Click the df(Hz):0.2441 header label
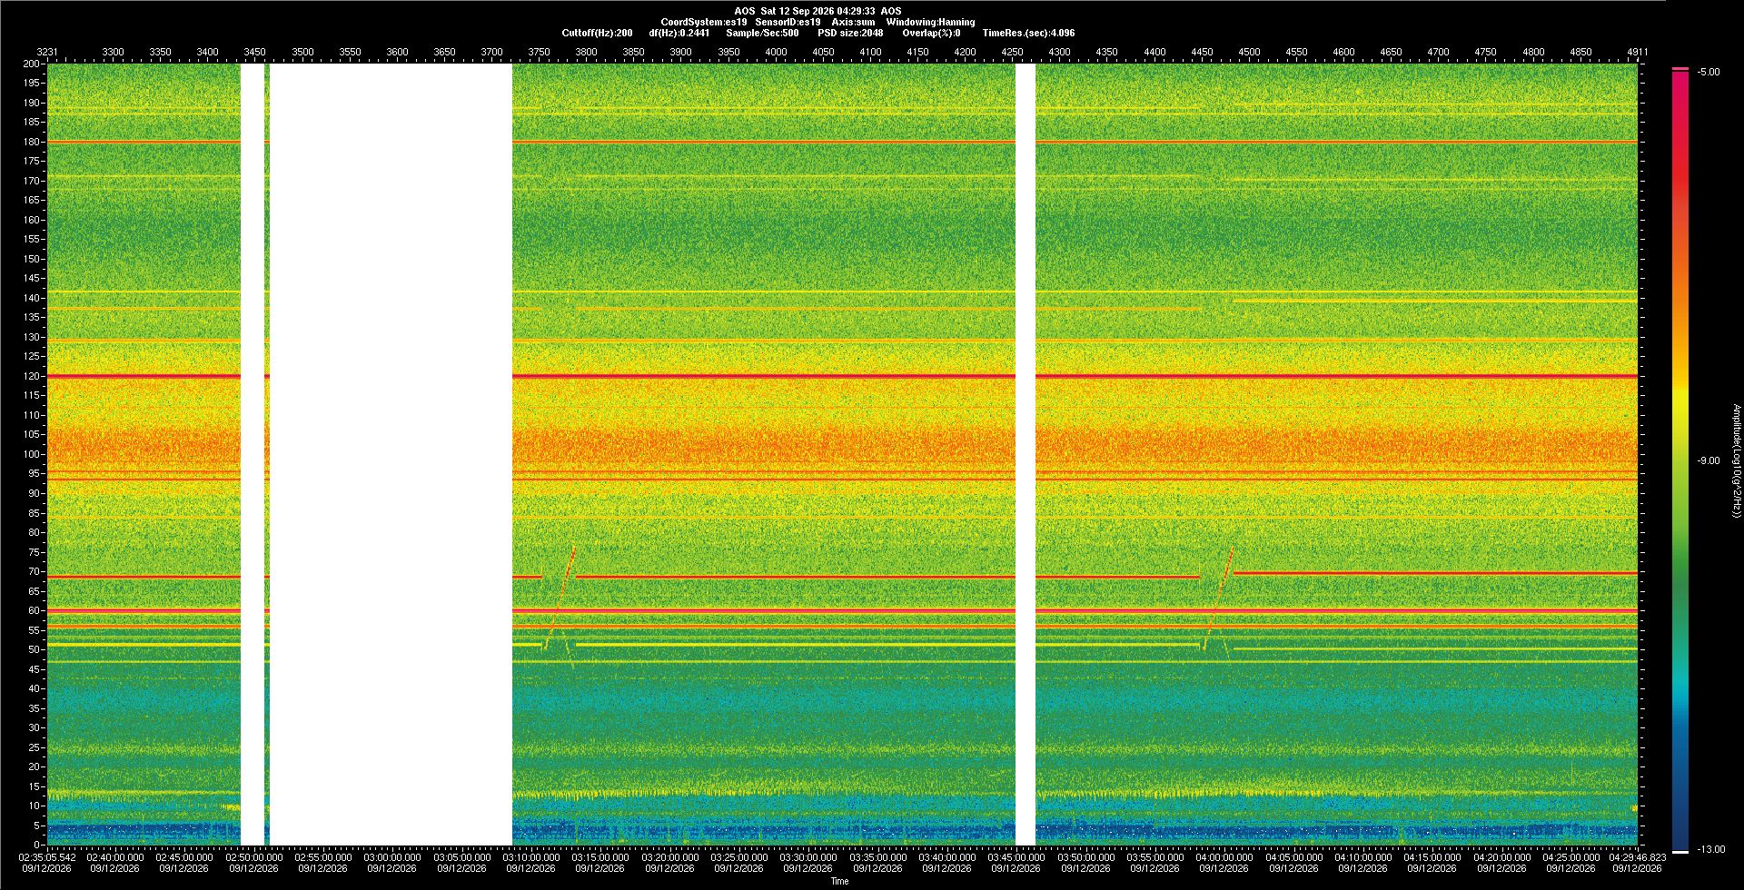 pyautogui.click(x=679, y=33)
